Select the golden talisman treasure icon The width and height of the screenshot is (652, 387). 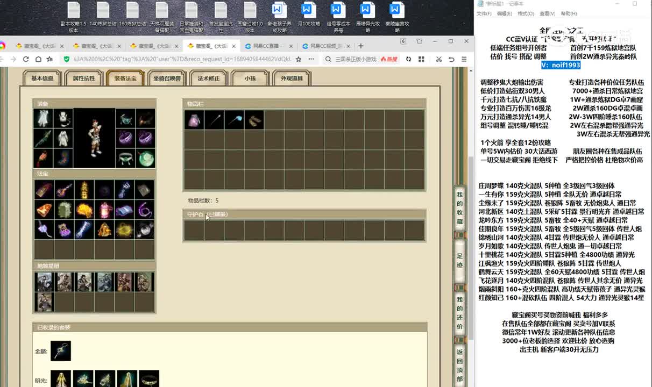click(x=84, y=190)
